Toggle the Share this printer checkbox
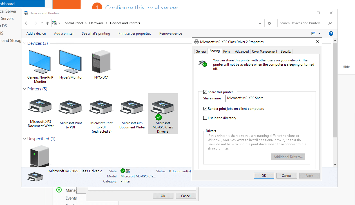The height and width of the screenshot is (205, 355). coord(205,92)
